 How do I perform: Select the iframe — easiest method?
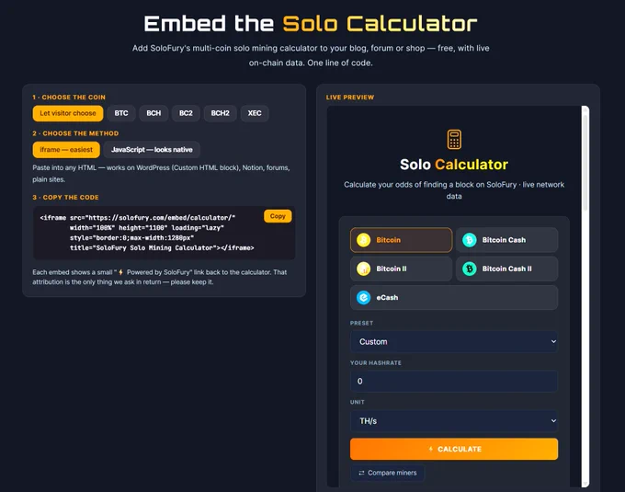point(66,150)
